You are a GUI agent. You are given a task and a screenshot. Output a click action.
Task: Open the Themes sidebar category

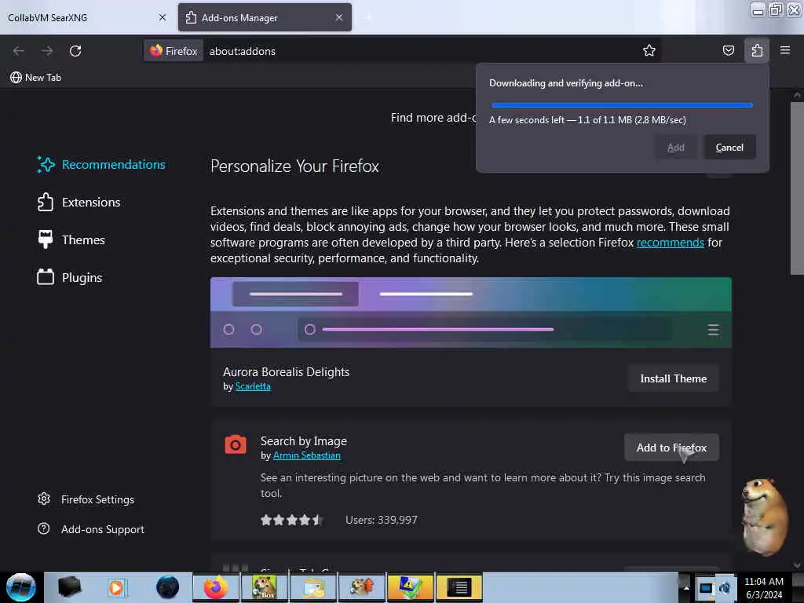coord(71,239)
